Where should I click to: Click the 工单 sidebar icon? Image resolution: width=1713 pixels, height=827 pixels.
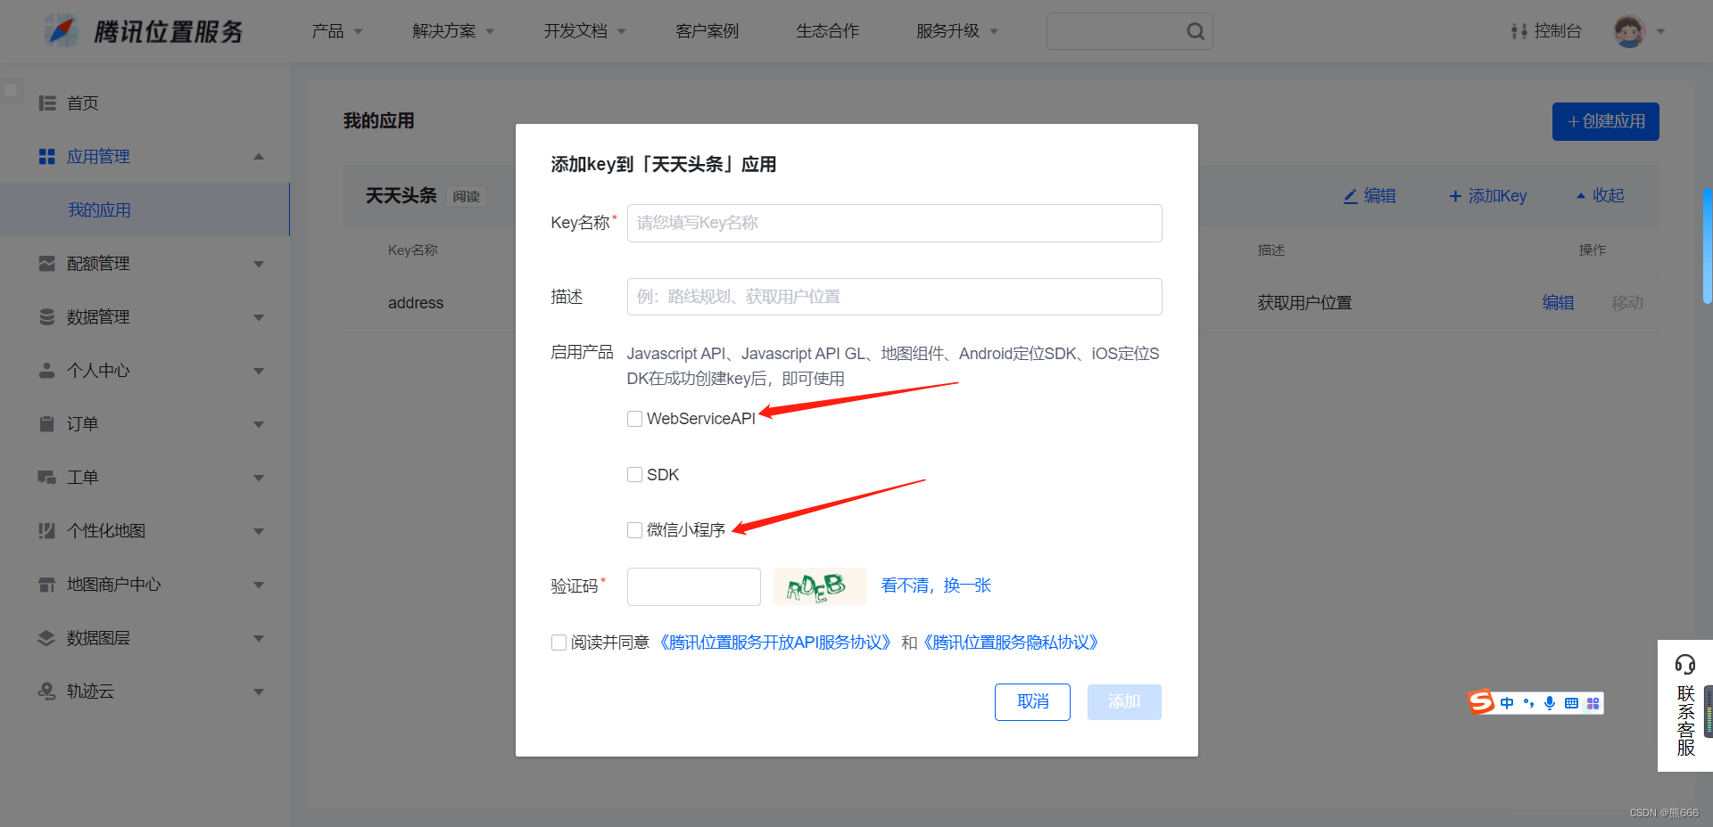[47, 478]
